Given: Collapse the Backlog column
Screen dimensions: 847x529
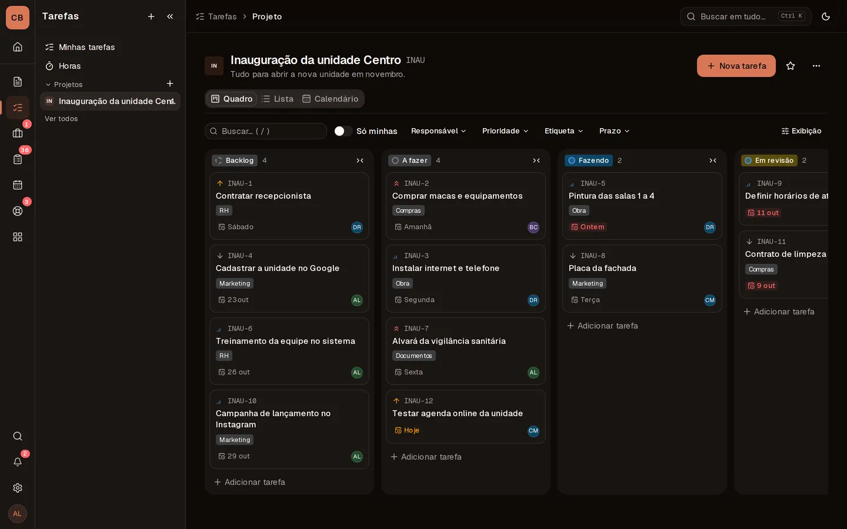Looking at the screenshot, I should click(x=360, y=160).
